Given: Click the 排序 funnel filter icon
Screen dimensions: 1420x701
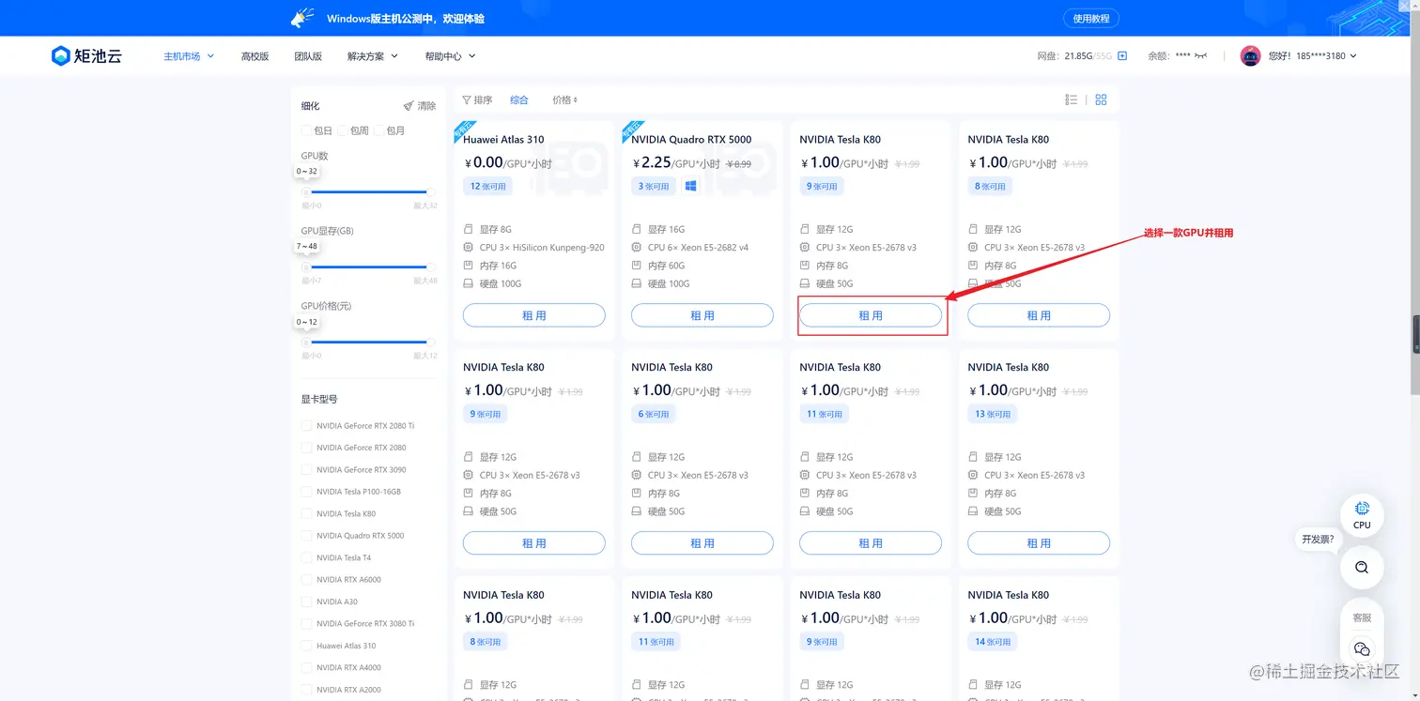Looking at the screenshot, I should coord(467,99).
